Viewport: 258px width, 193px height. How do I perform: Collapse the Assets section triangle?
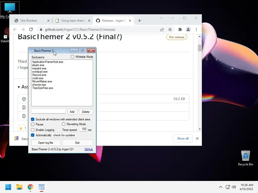click(x=19, y=87)
